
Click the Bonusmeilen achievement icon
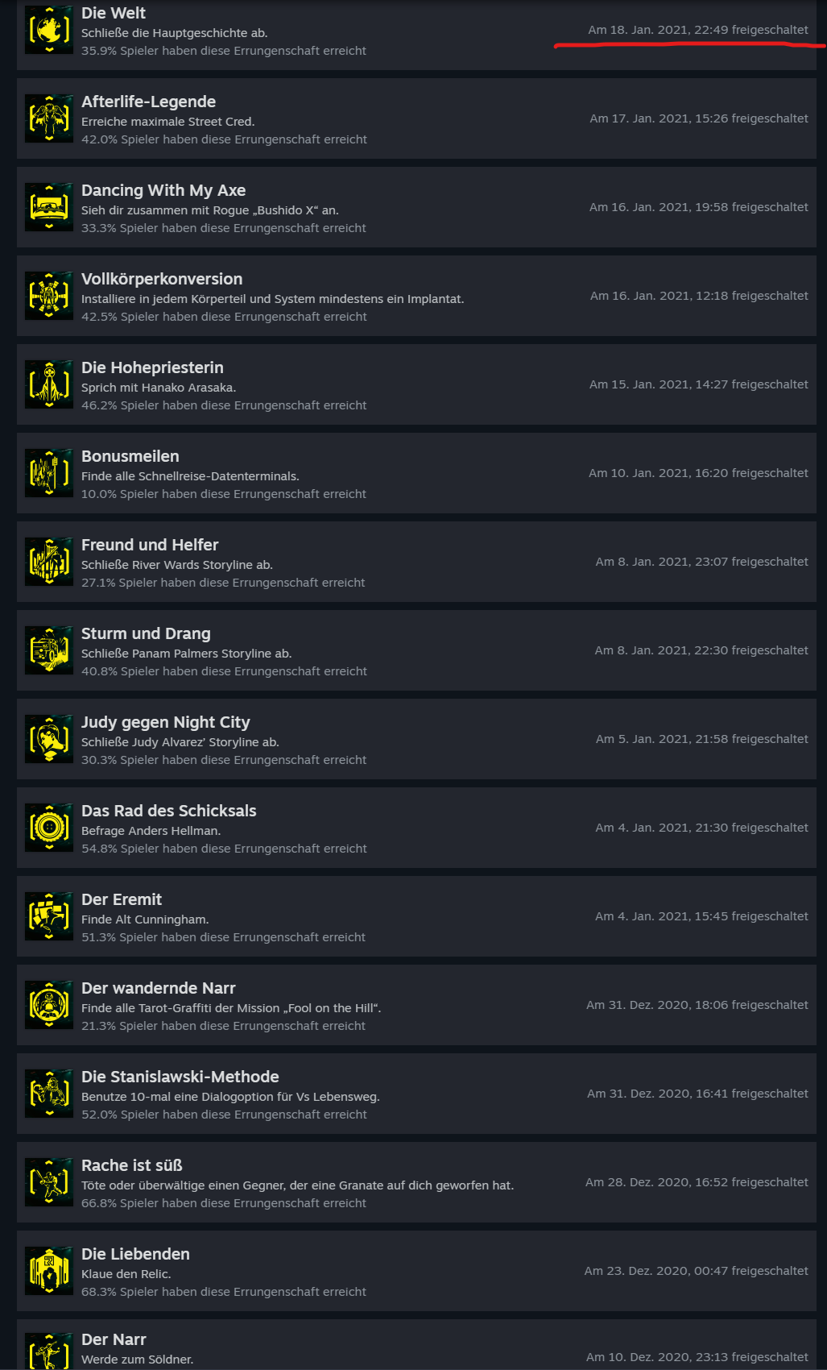point(49,473)
